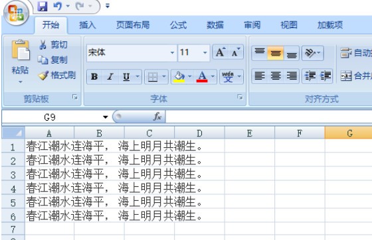This screenshot has height=240, width=372.
Task: Apply yellow fill color bucket
Action: [x=179, y=76]
